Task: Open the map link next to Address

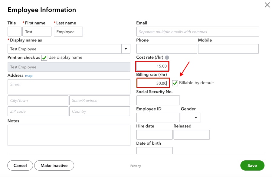Action: (x=29, y=76)
